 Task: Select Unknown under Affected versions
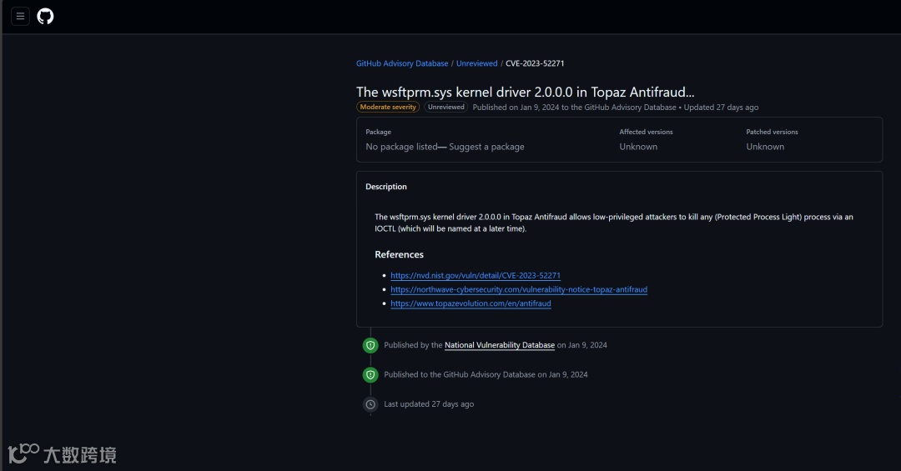click(638, 147)
